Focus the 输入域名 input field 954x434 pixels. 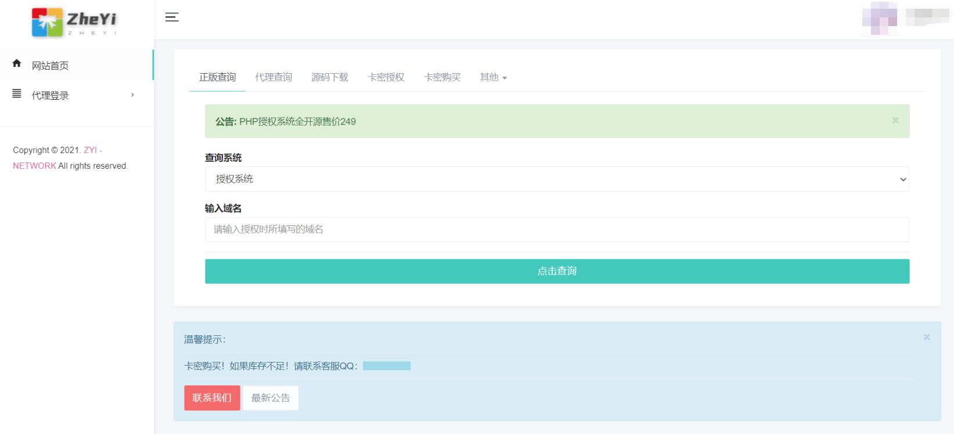tap(557, 230)
